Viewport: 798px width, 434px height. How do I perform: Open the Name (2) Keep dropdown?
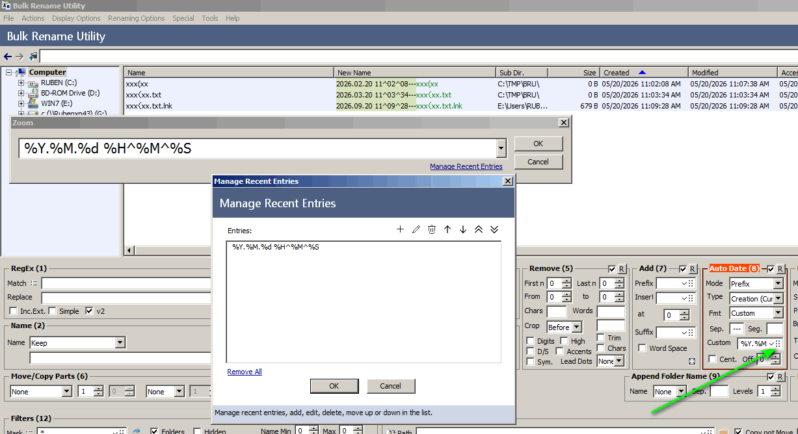pyautogui.click(x=120, y=342)
